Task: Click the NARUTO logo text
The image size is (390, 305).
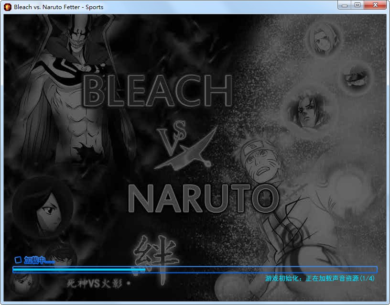Action: click(x=203, y=198)
